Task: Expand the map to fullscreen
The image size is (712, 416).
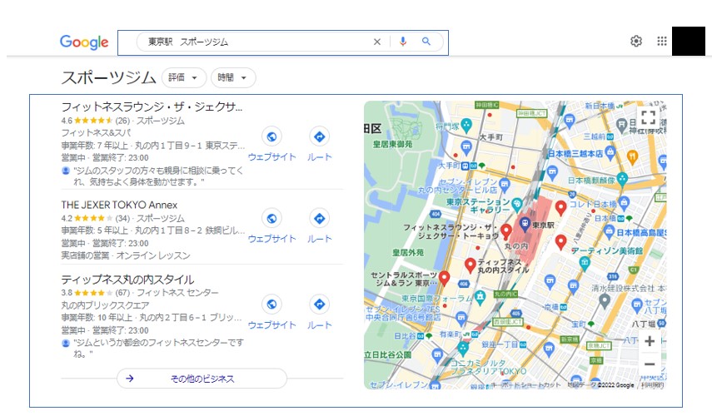Action: [648, 117]
